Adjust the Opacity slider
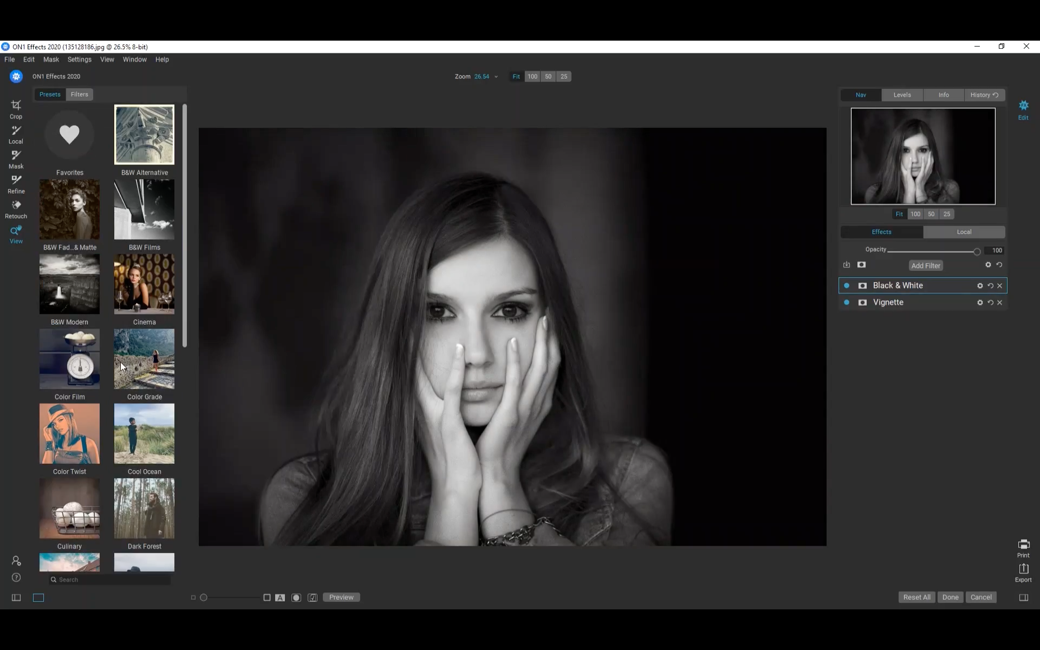The width and height of the screenshot is (1040, 650). [x=976, y=251]
